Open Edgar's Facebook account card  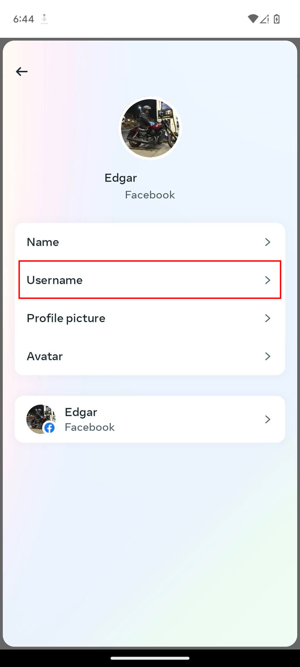coord(150,419)
